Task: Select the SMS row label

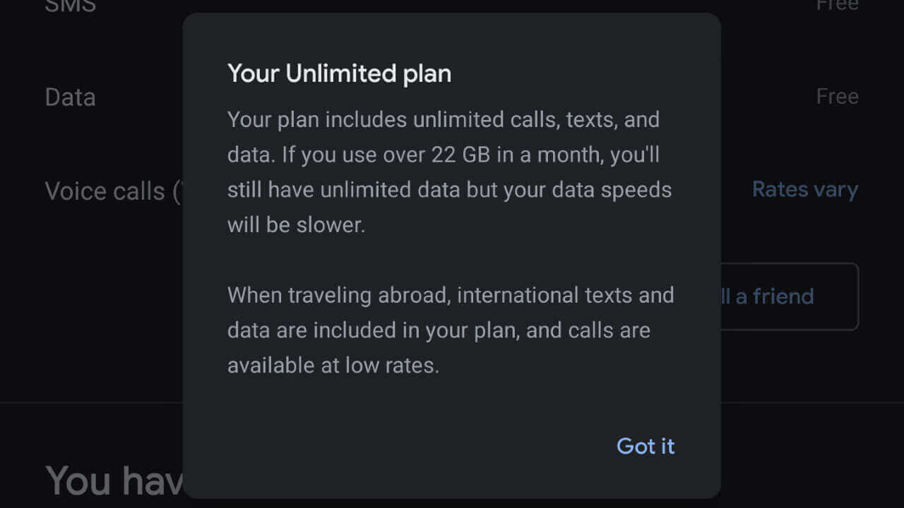Action: (x=70, y=6)
